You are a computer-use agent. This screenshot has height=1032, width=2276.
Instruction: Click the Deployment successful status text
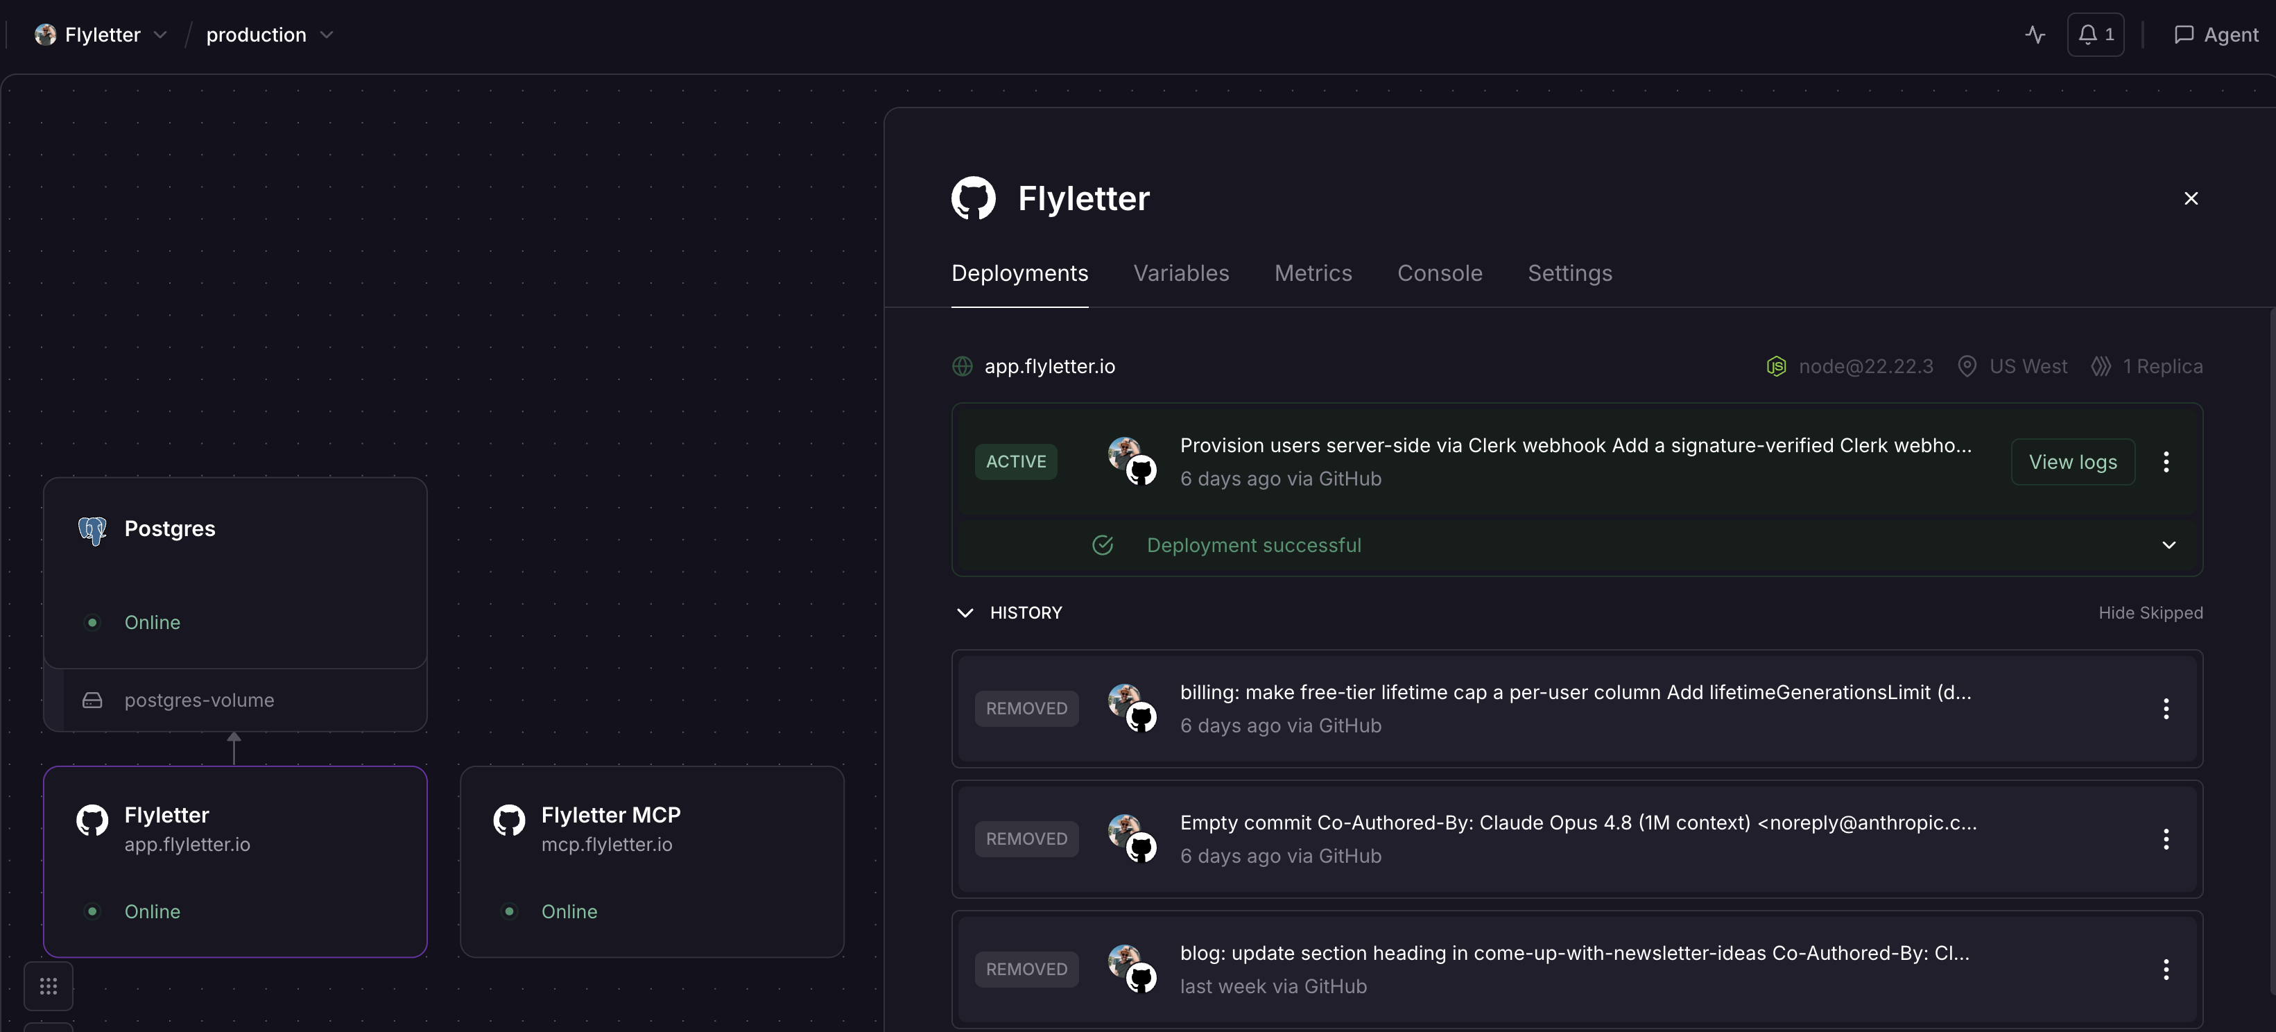[1254, 545]
